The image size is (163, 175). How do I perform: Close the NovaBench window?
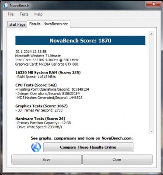pos(153,4)
